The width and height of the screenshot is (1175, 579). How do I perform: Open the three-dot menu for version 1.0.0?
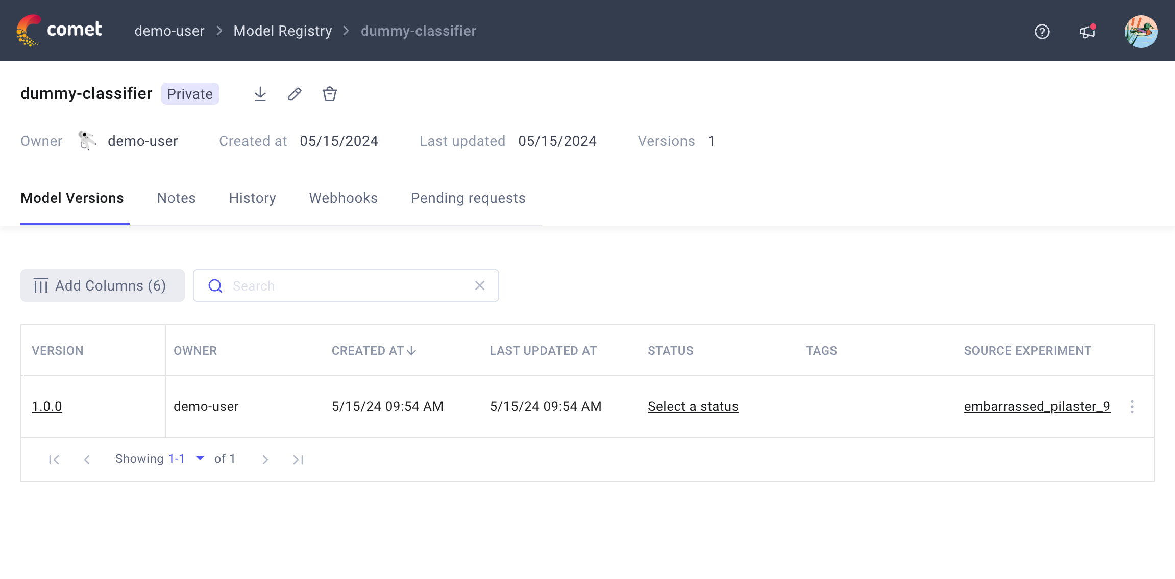tap(1132, 406)
